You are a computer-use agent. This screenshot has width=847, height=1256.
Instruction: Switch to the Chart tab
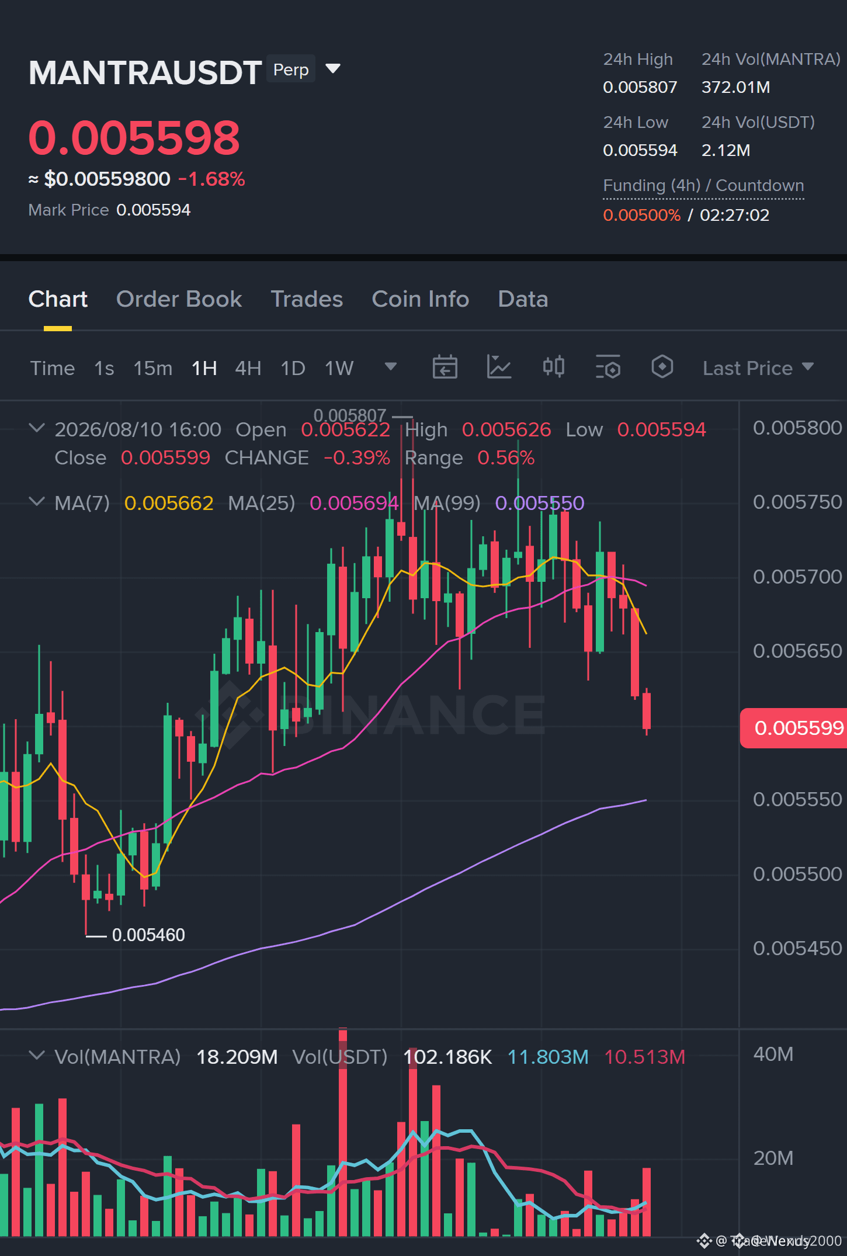pos(58,299)
